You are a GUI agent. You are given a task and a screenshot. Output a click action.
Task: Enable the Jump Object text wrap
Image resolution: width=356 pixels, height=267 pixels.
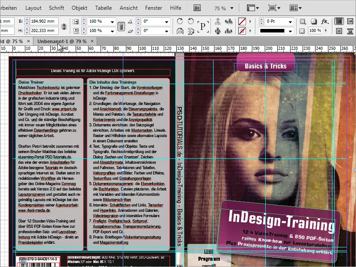point(350,31)
